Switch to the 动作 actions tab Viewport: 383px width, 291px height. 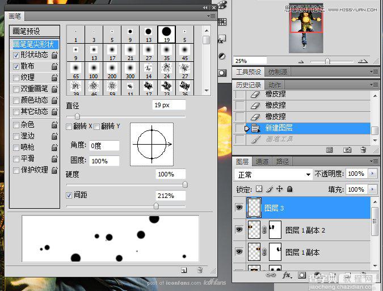pos(275,85)
